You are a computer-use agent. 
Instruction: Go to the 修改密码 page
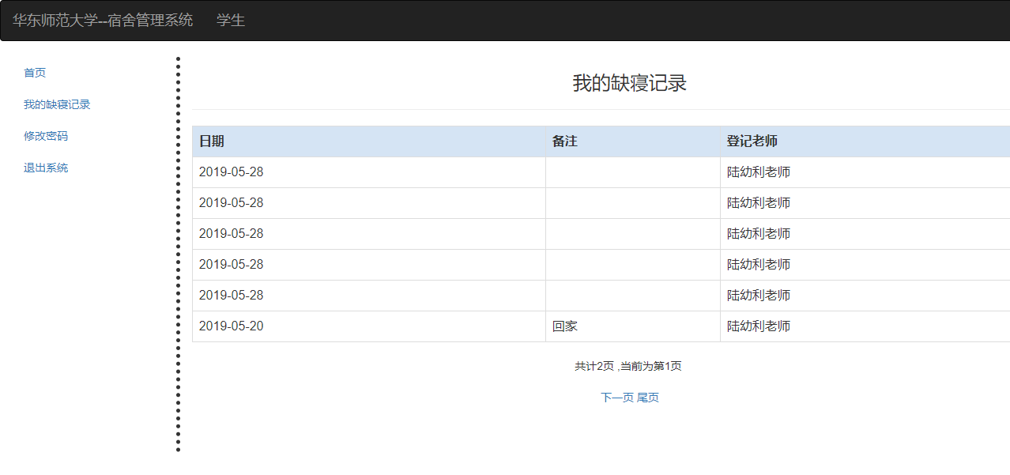[x=46, y=136]
